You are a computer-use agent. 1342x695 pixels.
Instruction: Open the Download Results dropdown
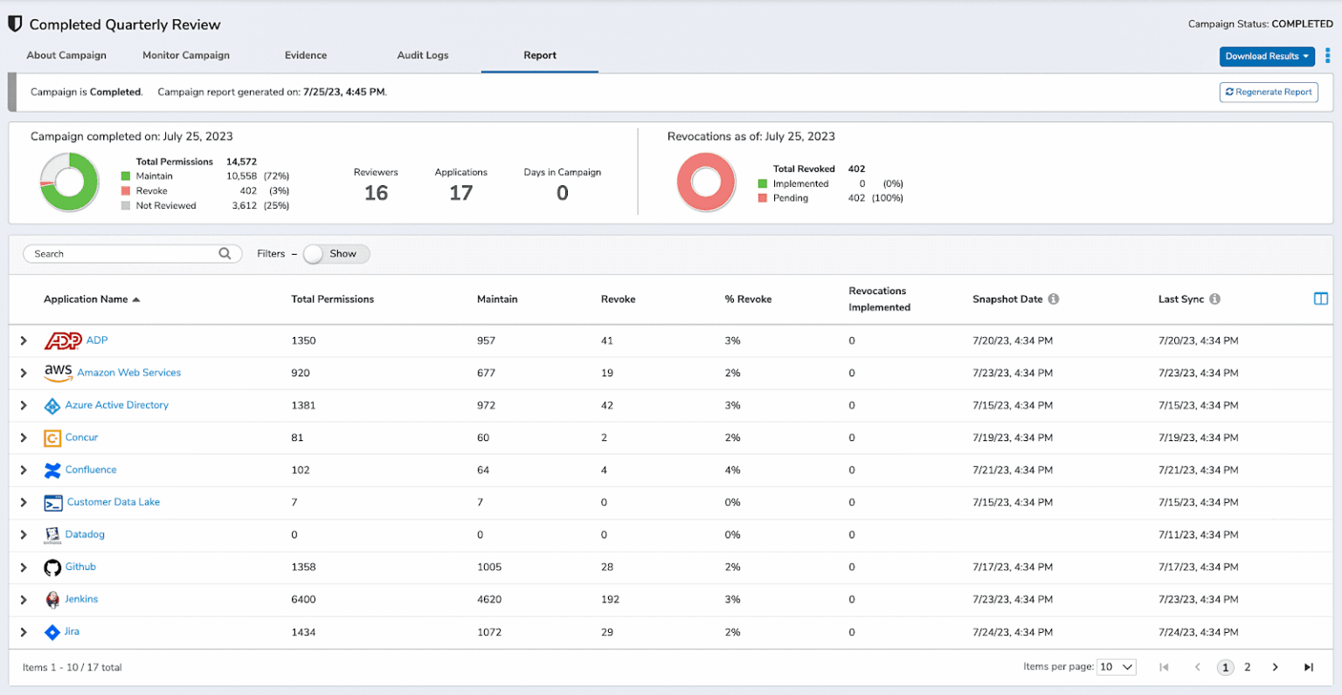(1267, 56)
